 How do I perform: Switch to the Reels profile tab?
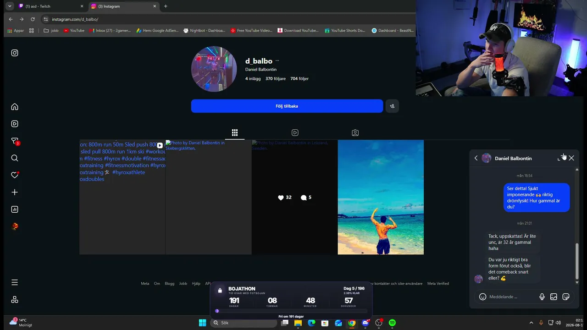point(295,132)
